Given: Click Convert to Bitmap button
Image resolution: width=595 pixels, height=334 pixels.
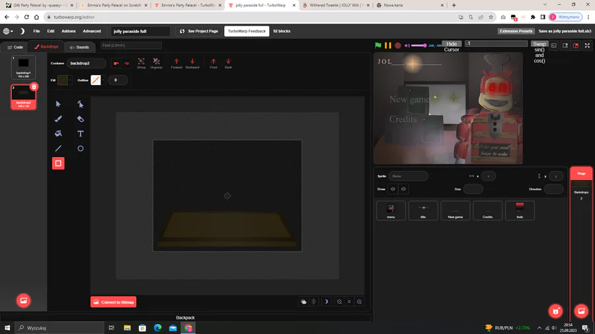Looking at the screenshot, I should coord(114,302).
